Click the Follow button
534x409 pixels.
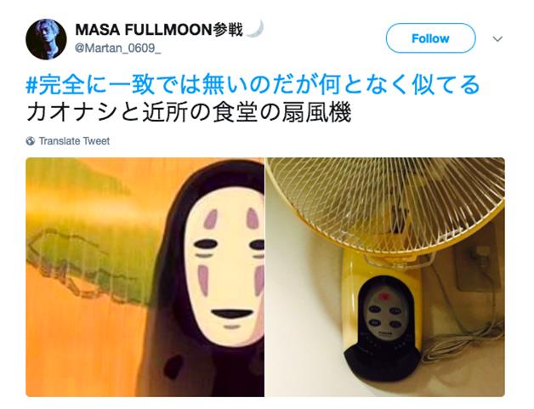430,38
